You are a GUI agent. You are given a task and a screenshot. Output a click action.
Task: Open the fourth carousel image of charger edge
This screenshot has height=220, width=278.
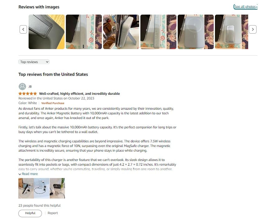click(x=158, y=32)
